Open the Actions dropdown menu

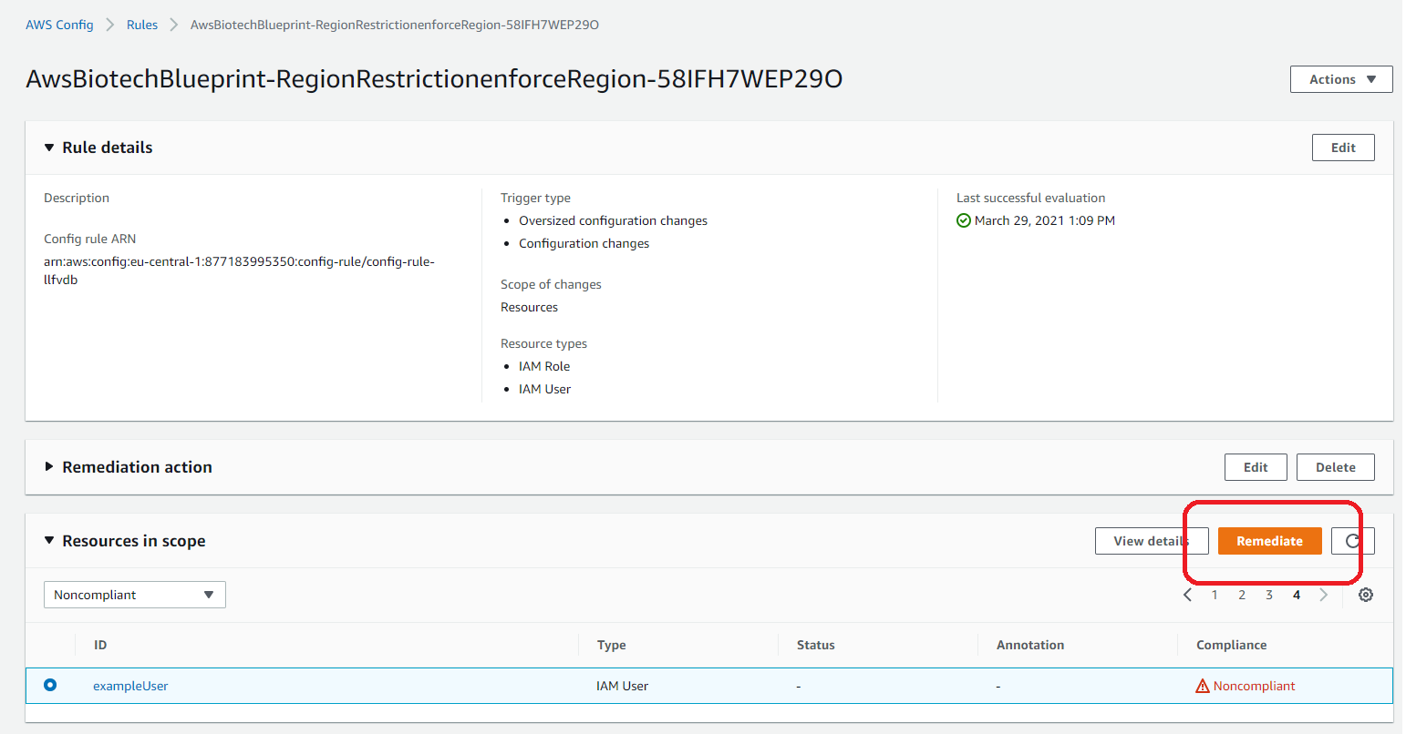click(1341, 79)
